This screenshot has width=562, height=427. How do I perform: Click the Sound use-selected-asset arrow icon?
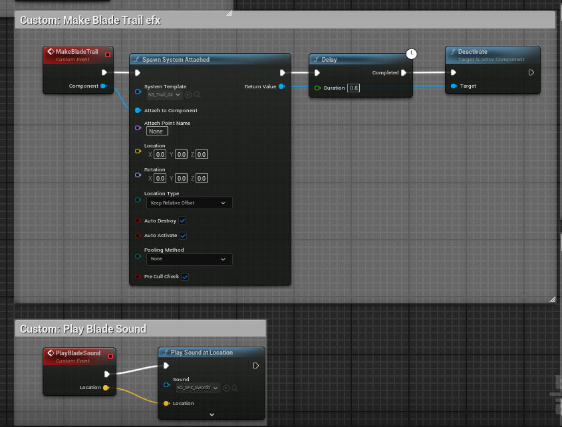tap(227, 388)
